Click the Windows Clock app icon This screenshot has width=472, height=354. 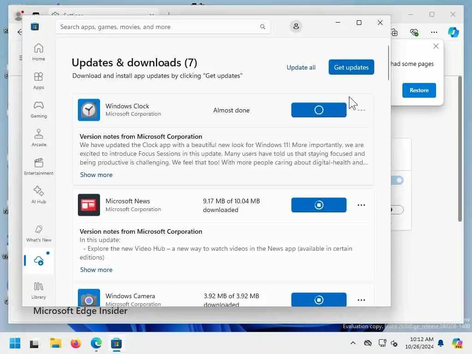[89, 110]
